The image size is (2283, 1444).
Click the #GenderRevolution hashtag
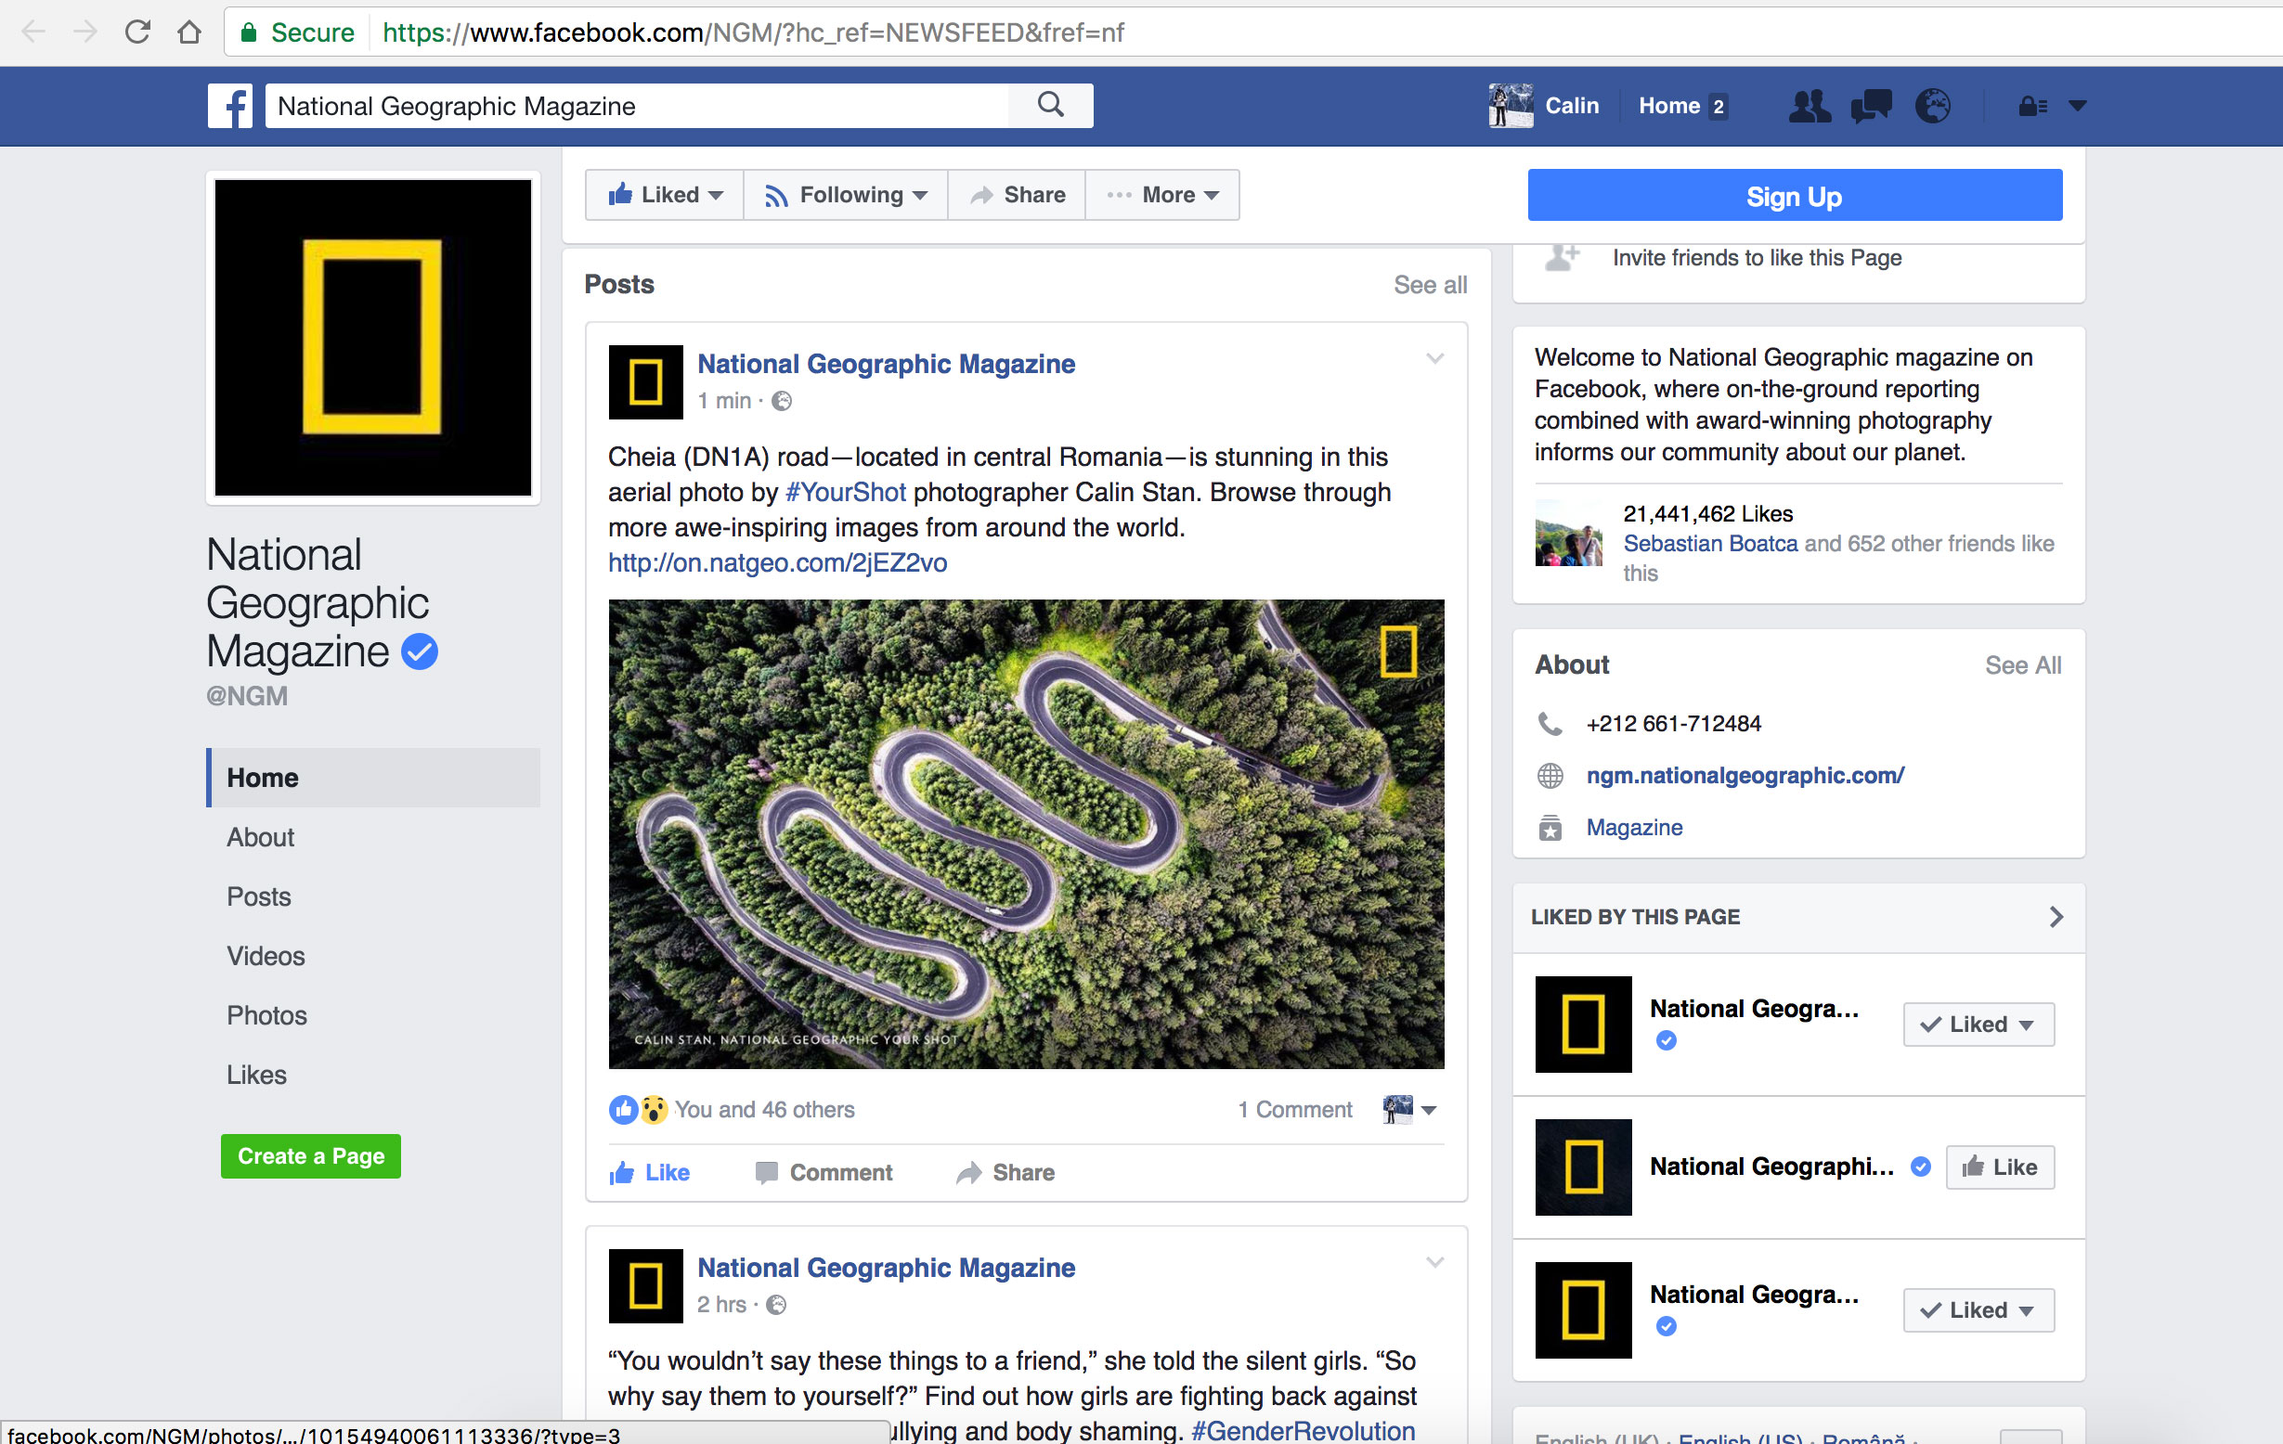click(x=1303, y=1430)
